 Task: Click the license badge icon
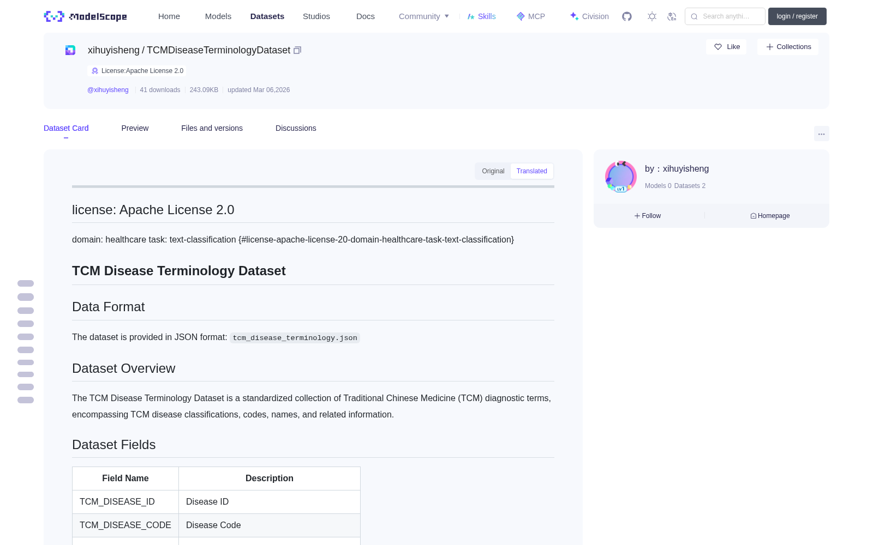95,71
